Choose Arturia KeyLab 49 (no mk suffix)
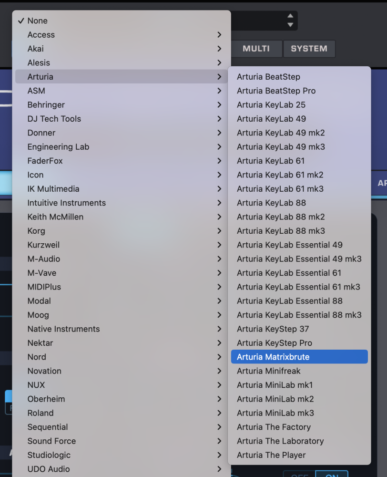This screenshot has height=477, width=387. click(299, 119)
